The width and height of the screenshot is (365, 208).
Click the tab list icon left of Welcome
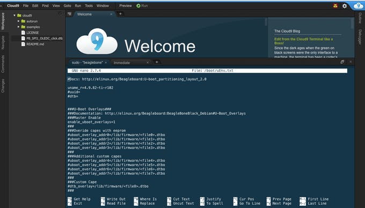click(x=69, y=14)
